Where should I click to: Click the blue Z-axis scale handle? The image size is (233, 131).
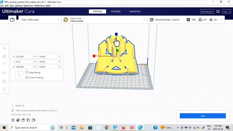pyautogui.click(x=116, y=34)
